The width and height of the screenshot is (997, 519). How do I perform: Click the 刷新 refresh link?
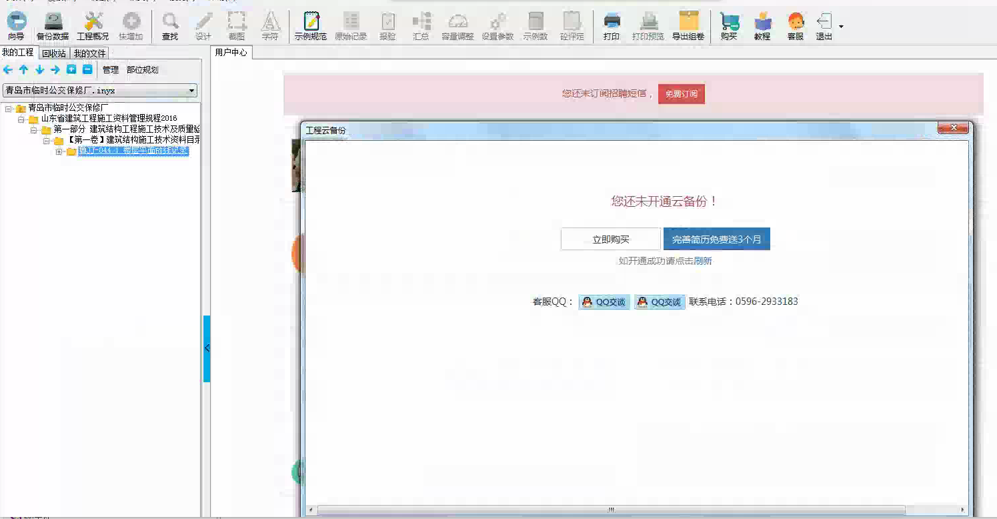coord(702,261)
